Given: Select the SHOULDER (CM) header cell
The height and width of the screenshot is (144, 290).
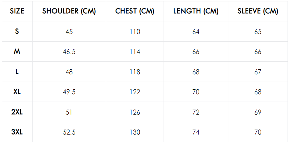Looking at the screenshot, I should (x=69, y=11).
